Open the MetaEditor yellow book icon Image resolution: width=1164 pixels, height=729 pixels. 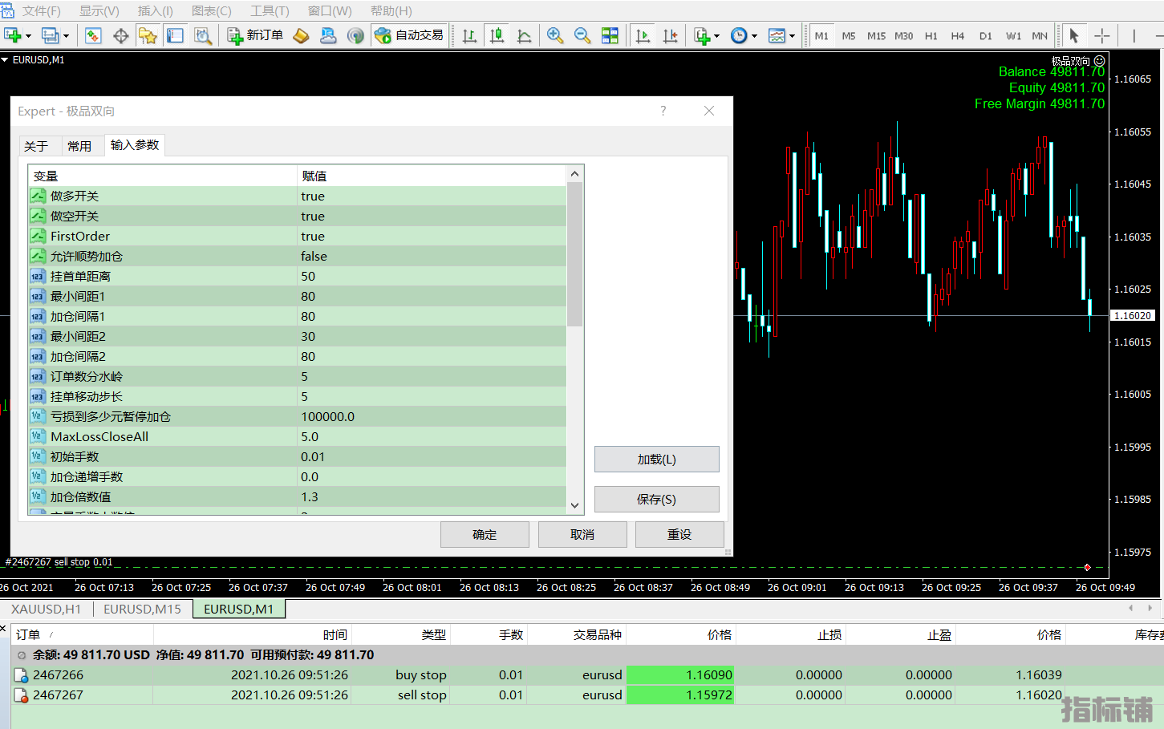point(301,35)
